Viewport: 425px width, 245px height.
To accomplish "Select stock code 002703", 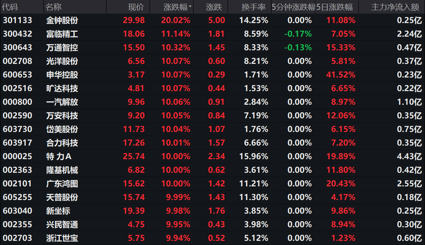I will point(17,238).
